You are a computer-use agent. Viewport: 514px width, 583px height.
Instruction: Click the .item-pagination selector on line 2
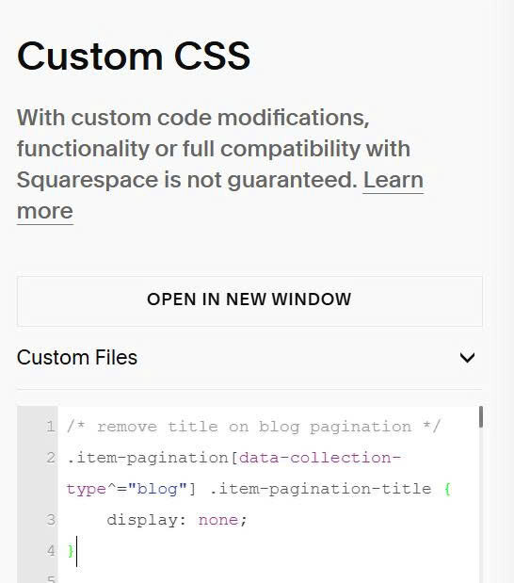point(148,458)
